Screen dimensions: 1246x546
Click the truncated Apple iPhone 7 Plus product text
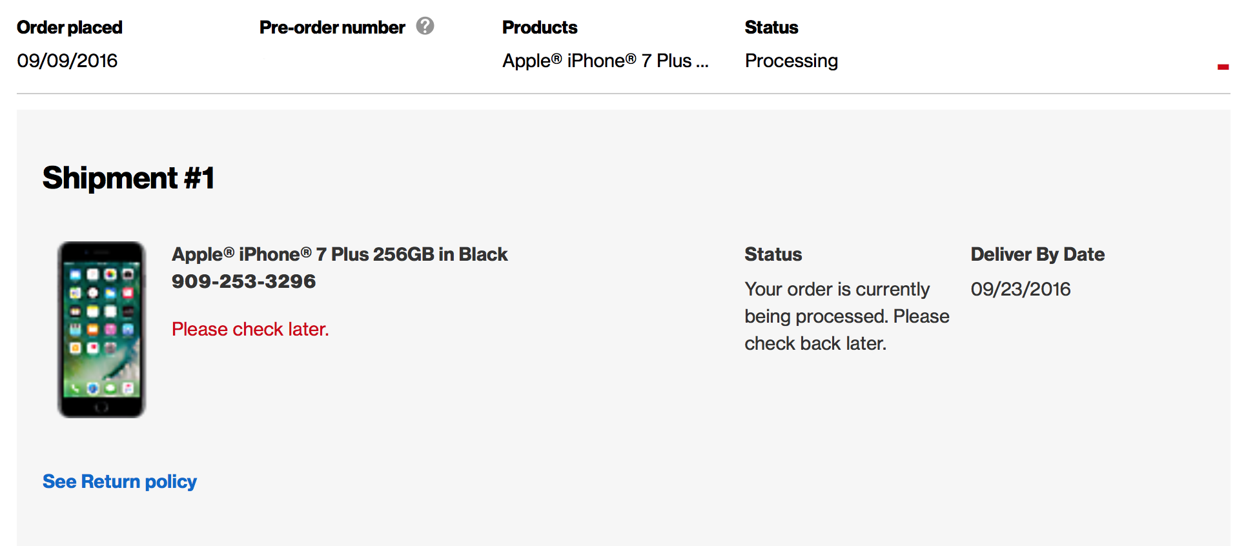pos(605,61)
